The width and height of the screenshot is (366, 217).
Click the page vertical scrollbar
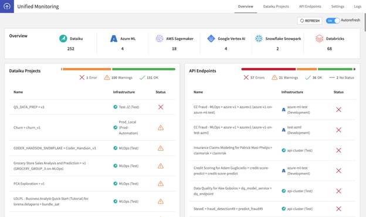pos(365,22)
